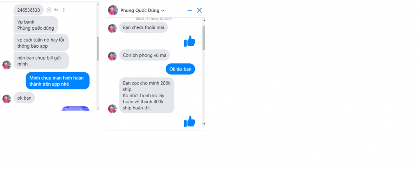Click the left chat scrollbar thumb
419x171 pixels.
click(x=98, y=49)
